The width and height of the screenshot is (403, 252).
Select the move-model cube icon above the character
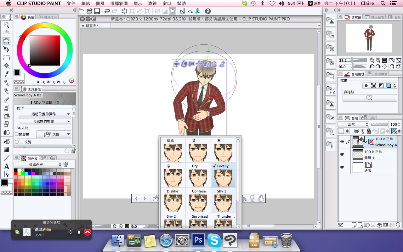[x=199, y=63]
